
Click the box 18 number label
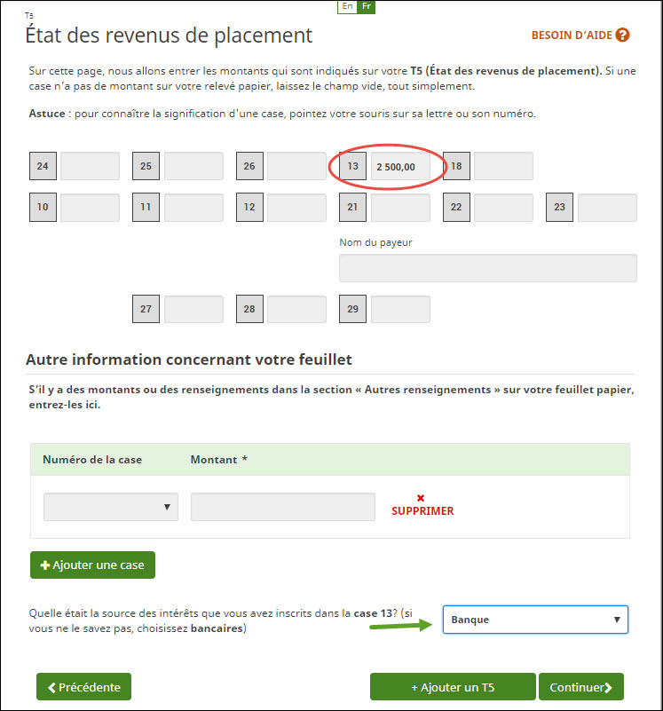[456, 166]
